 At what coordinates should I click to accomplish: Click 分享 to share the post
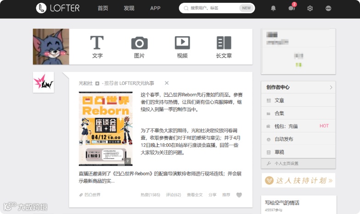point(212,195)
